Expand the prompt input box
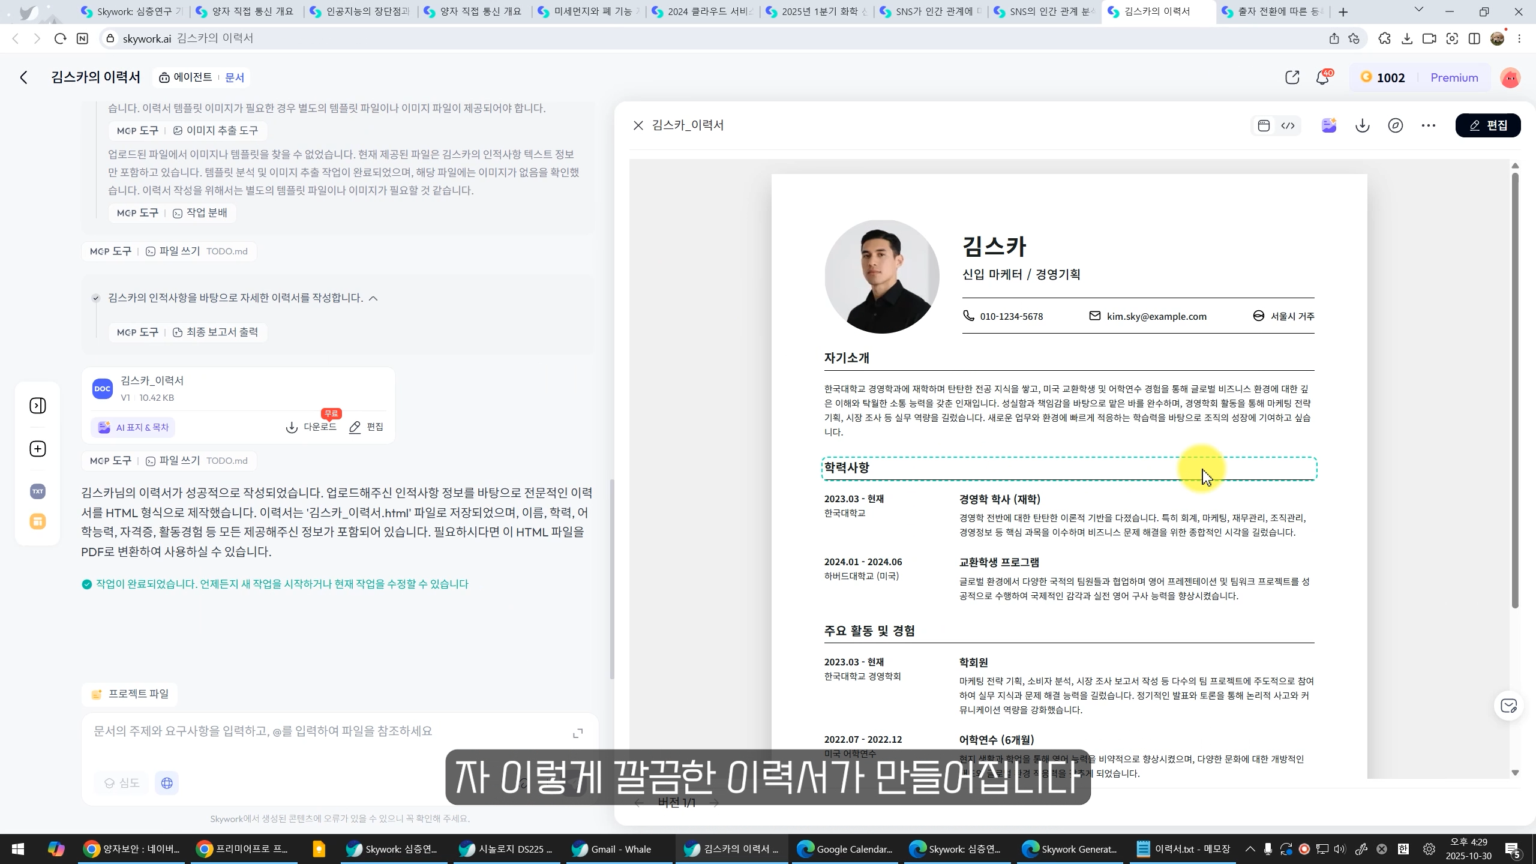Image resolution: width=1536 pixels, height=864 pixels. [578, 733]
